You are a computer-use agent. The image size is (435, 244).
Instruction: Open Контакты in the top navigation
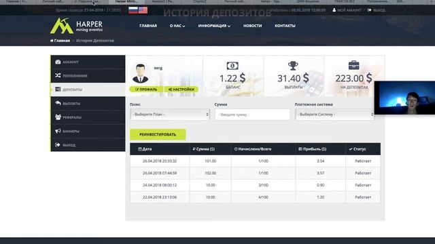[x=285, y=26]
